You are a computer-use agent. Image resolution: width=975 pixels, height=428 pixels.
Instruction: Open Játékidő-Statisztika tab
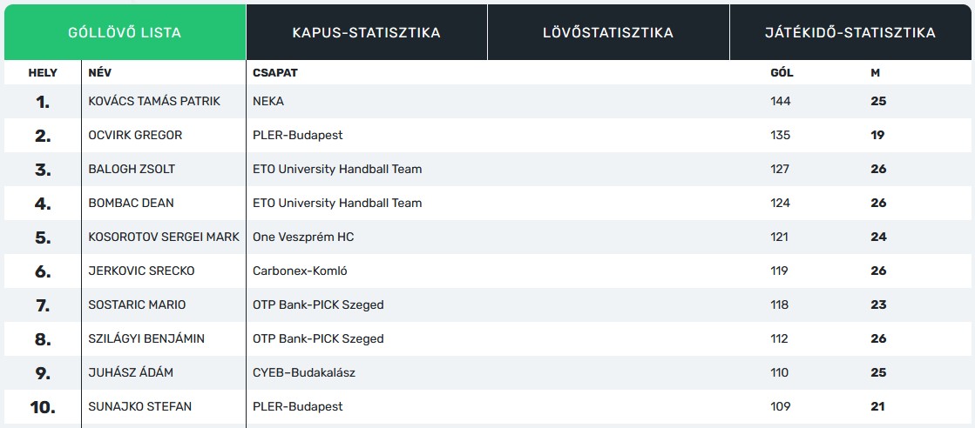[850, 33]
